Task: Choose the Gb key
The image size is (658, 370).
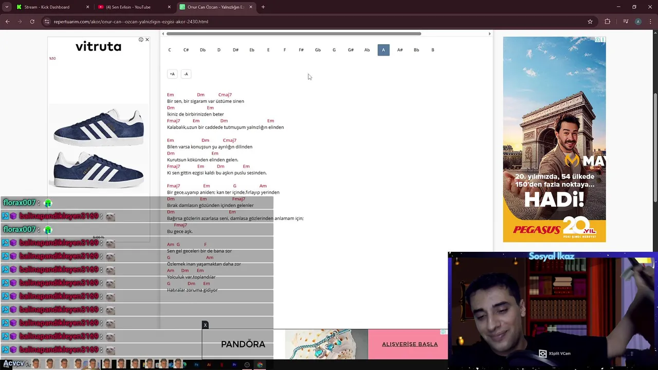Action: click(x=318, y=50)
